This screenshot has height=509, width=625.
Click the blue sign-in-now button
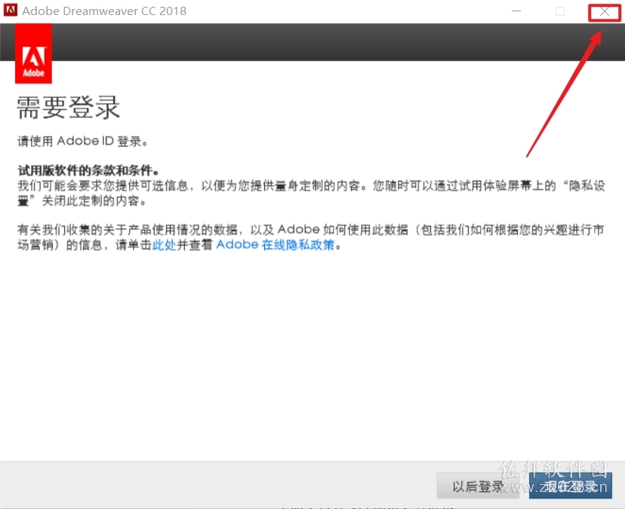point(571,486)
